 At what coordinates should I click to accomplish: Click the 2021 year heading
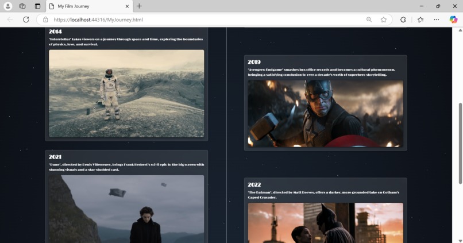[55, 157]
